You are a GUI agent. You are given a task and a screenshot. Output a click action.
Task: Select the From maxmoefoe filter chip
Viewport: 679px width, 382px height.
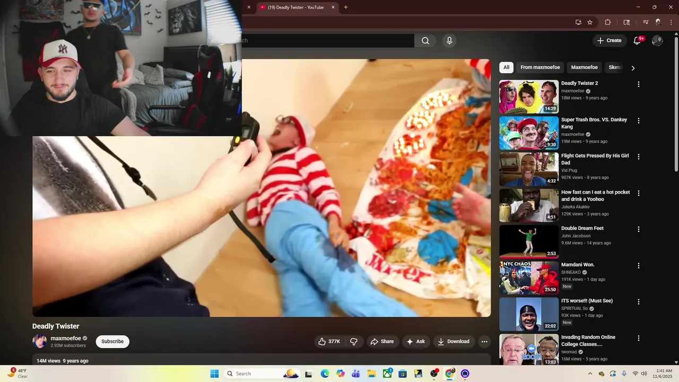point(540,67)
